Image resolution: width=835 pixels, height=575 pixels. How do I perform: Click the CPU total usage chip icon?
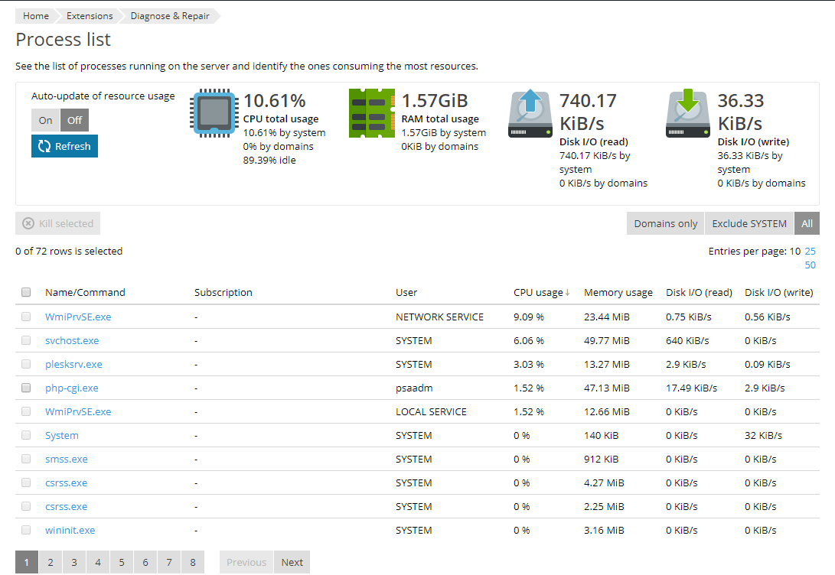pos(214,112)
